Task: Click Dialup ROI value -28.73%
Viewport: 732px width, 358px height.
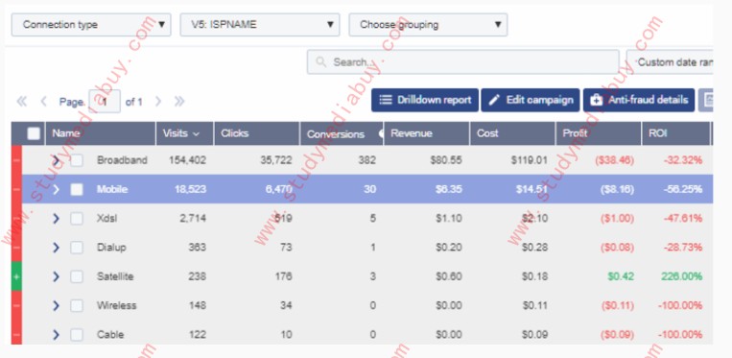Action: pyautogui.click(x=683, y=248)
